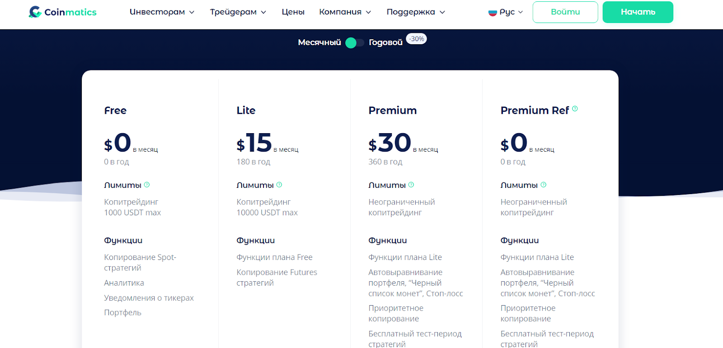Click the $30 в месяц price
This screenshot has height=348, width=723.
point(403,143)
